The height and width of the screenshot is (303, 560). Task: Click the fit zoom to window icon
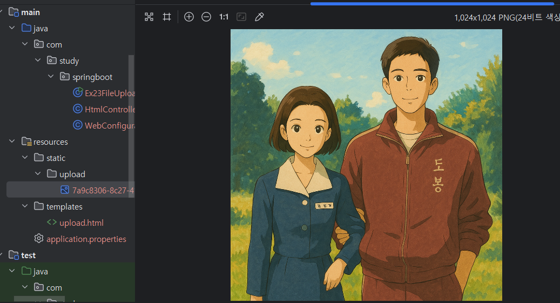(x=241, y=17)
